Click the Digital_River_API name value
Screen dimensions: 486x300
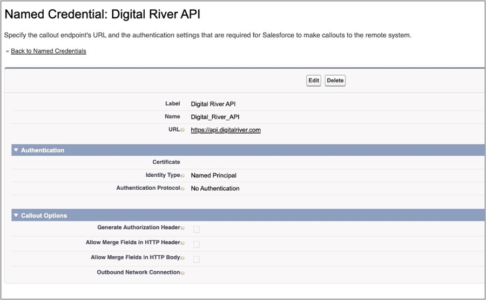[214, 117]
